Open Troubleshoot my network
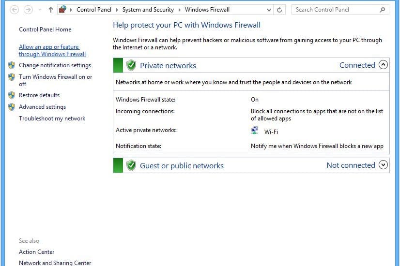 52,118
